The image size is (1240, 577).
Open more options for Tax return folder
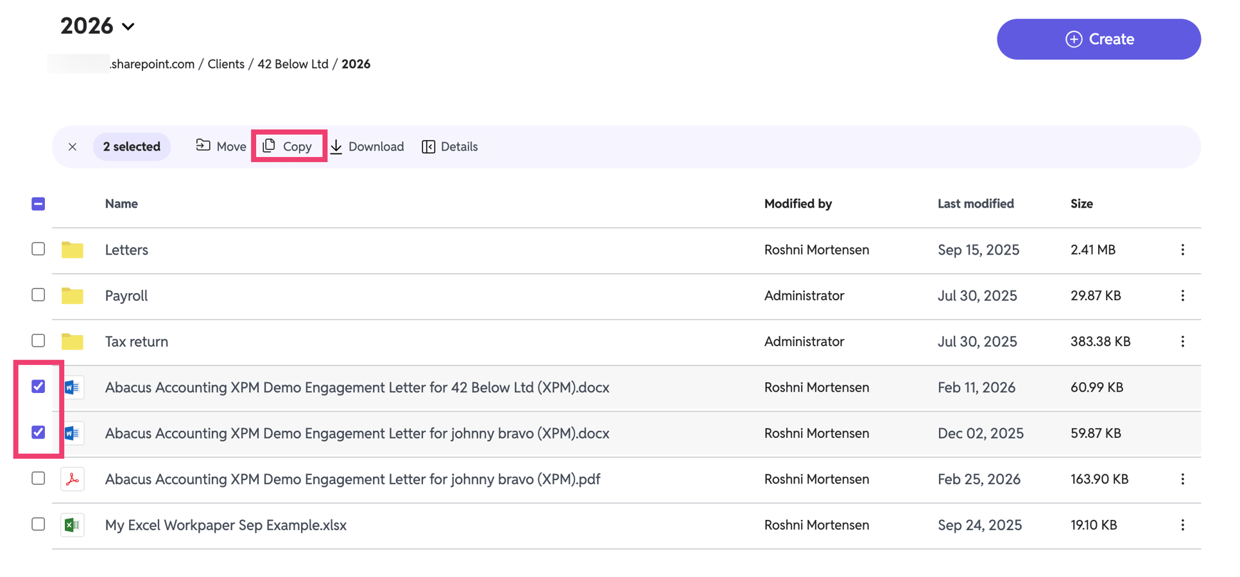1182,342
